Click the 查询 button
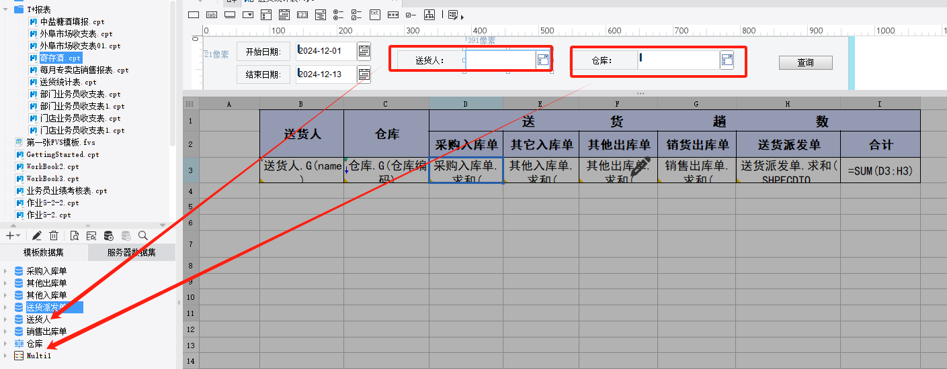This screenshot has height=369, width=947. pos(806,62)
